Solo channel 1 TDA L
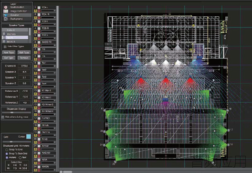 click(x=35, y=11)
